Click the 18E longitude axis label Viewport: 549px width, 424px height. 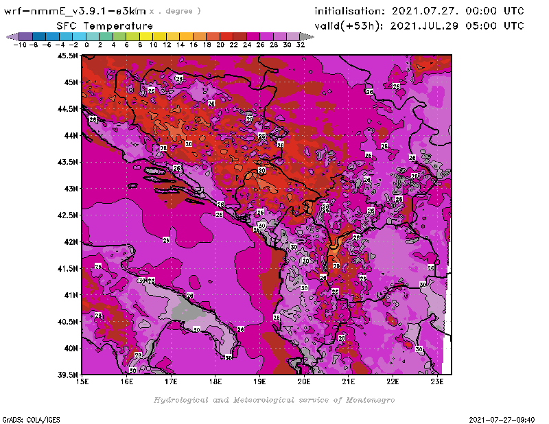(215, 381)
